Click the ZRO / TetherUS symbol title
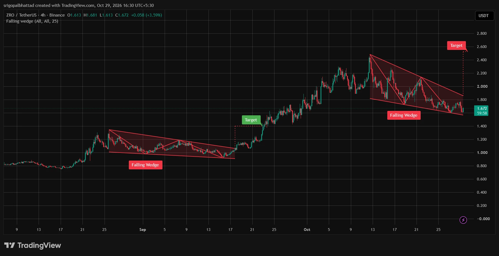The image size is (499, 256). click(x=22, y=15)
